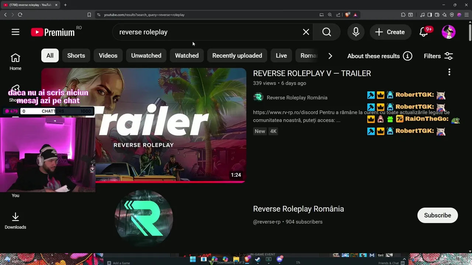Click the address bar zoom magnifier icon
472x265 pixels.
click(330, 15)
